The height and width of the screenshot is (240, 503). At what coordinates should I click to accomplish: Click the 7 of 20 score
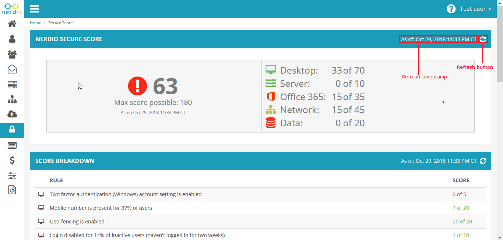click(461, 208)
